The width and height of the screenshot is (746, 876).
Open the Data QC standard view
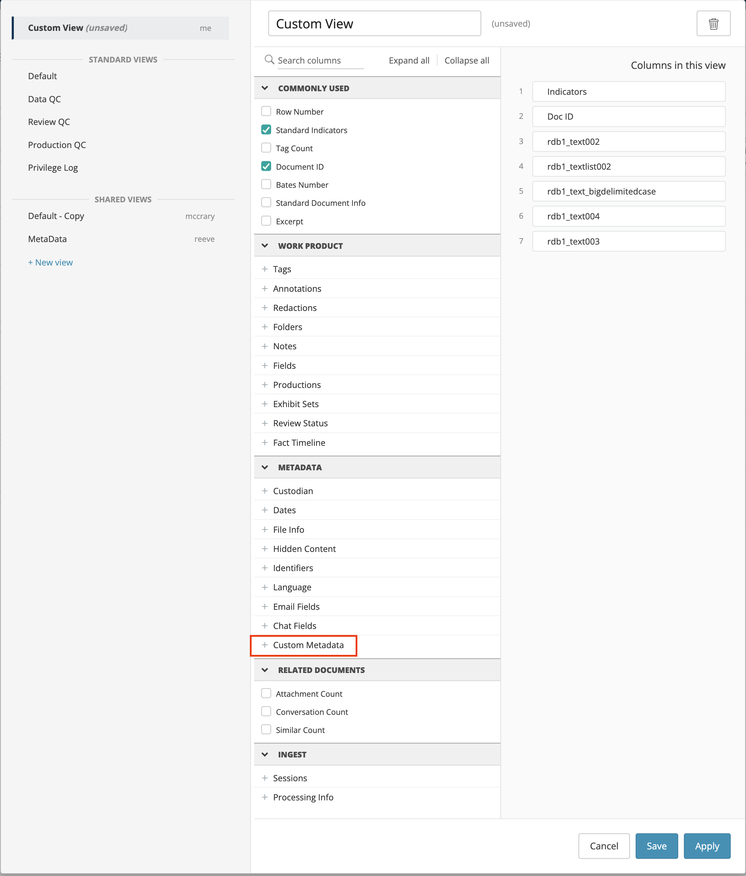[44, 99]
